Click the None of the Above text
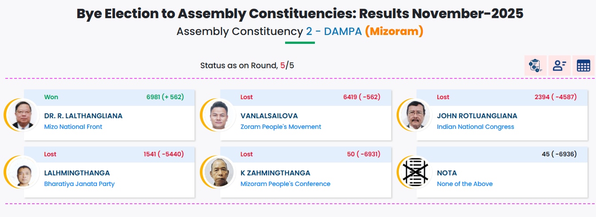 point(465,184)
